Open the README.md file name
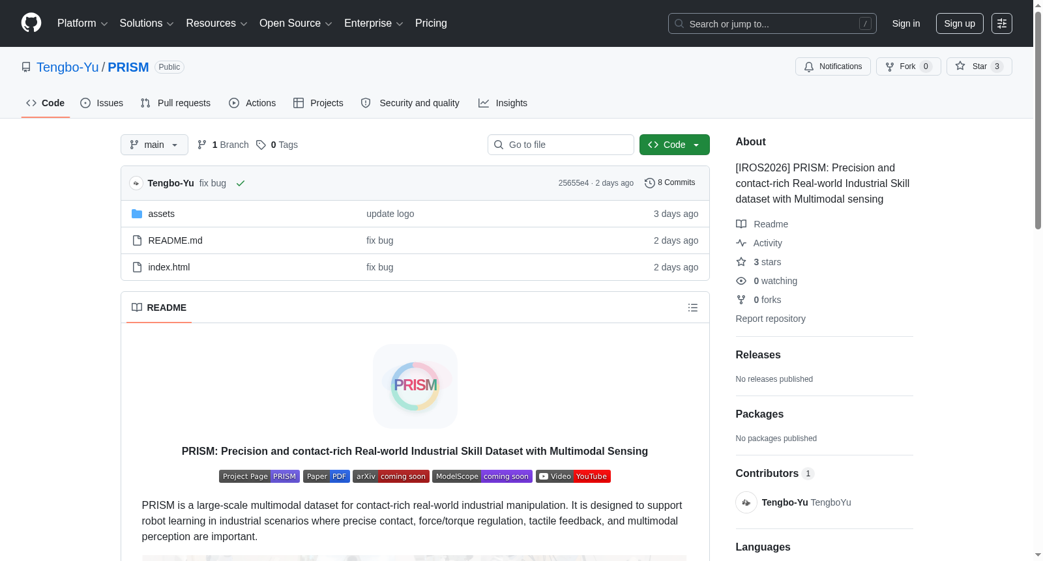 tap(175, 240)
